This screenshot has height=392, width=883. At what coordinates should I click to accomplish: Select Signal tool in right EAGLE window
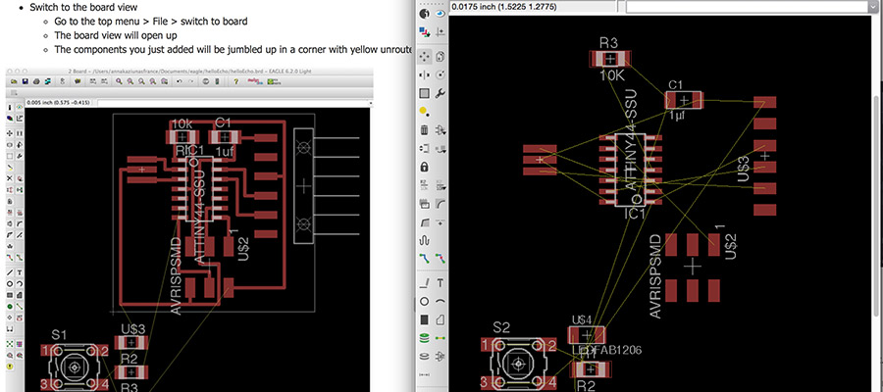[441, 338]
